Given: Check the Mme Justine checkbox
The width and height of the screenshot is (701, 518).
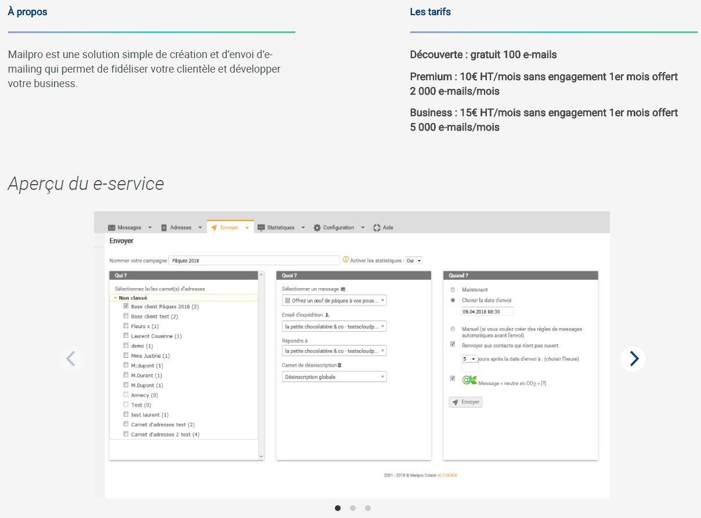Looking at the screenshot, I should 125,355.
